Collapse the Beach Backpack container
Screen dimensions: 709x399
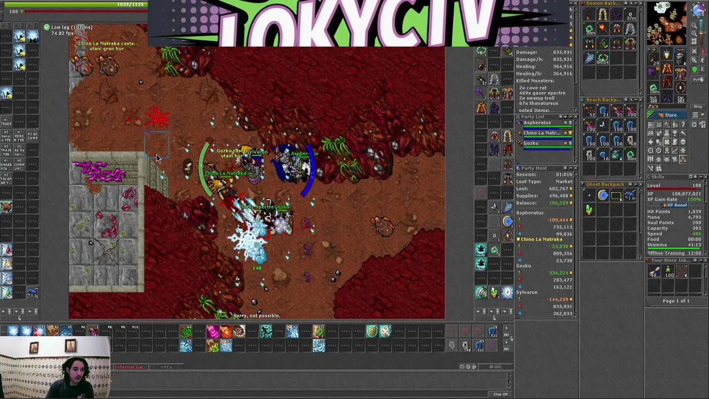point(636,100)
